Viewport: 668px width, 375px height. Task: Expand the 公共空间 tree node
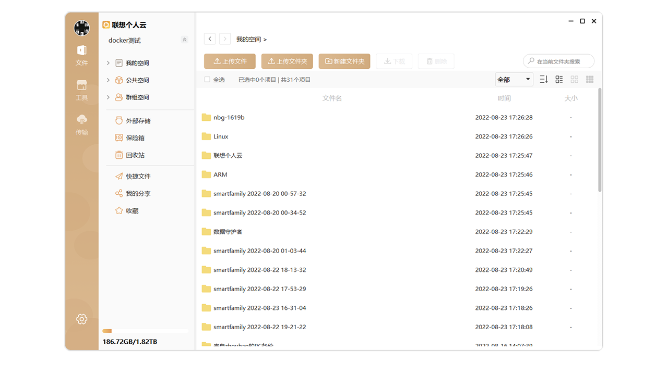(108, 80)
